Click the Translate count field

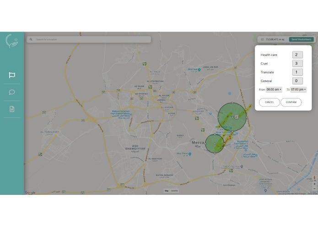[297, 72]
